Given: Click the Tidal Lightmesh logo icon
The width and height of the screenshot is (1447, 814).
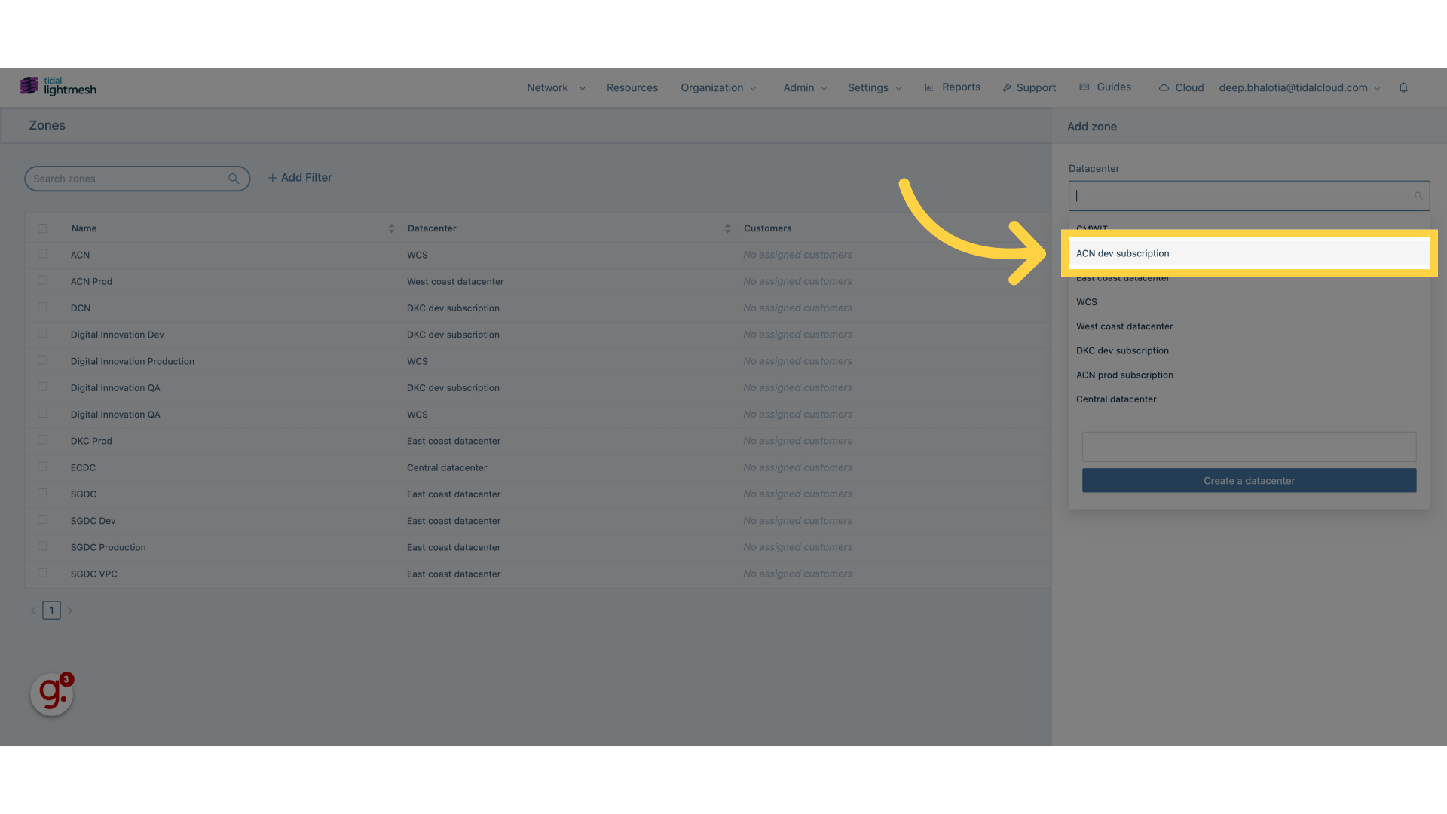Looking at the screenshot, I should (x=29, y=87).
